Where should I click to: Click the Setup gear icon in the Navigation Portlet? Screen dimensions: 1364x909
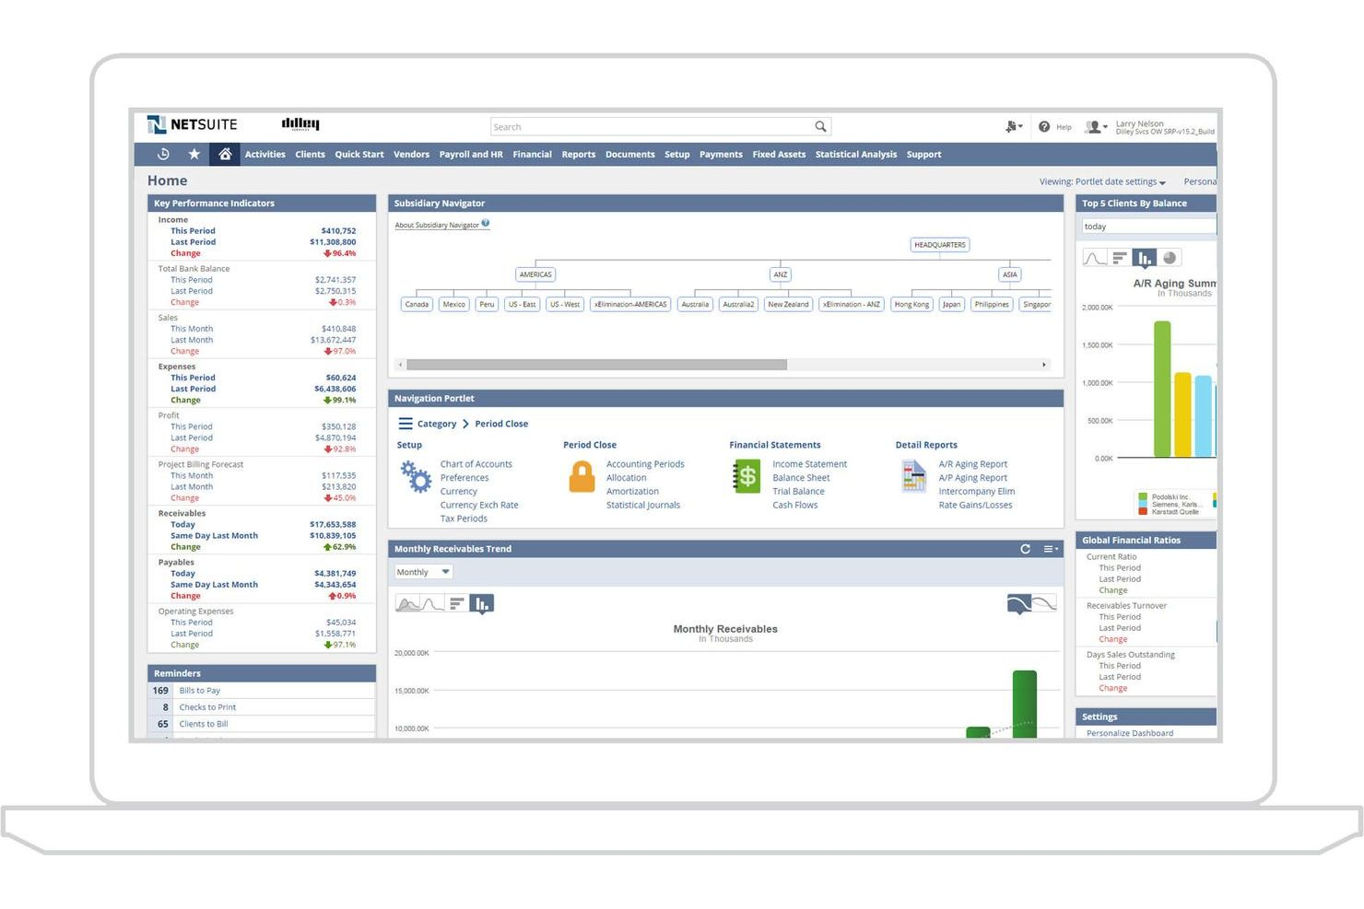click(x=415, y=478)
